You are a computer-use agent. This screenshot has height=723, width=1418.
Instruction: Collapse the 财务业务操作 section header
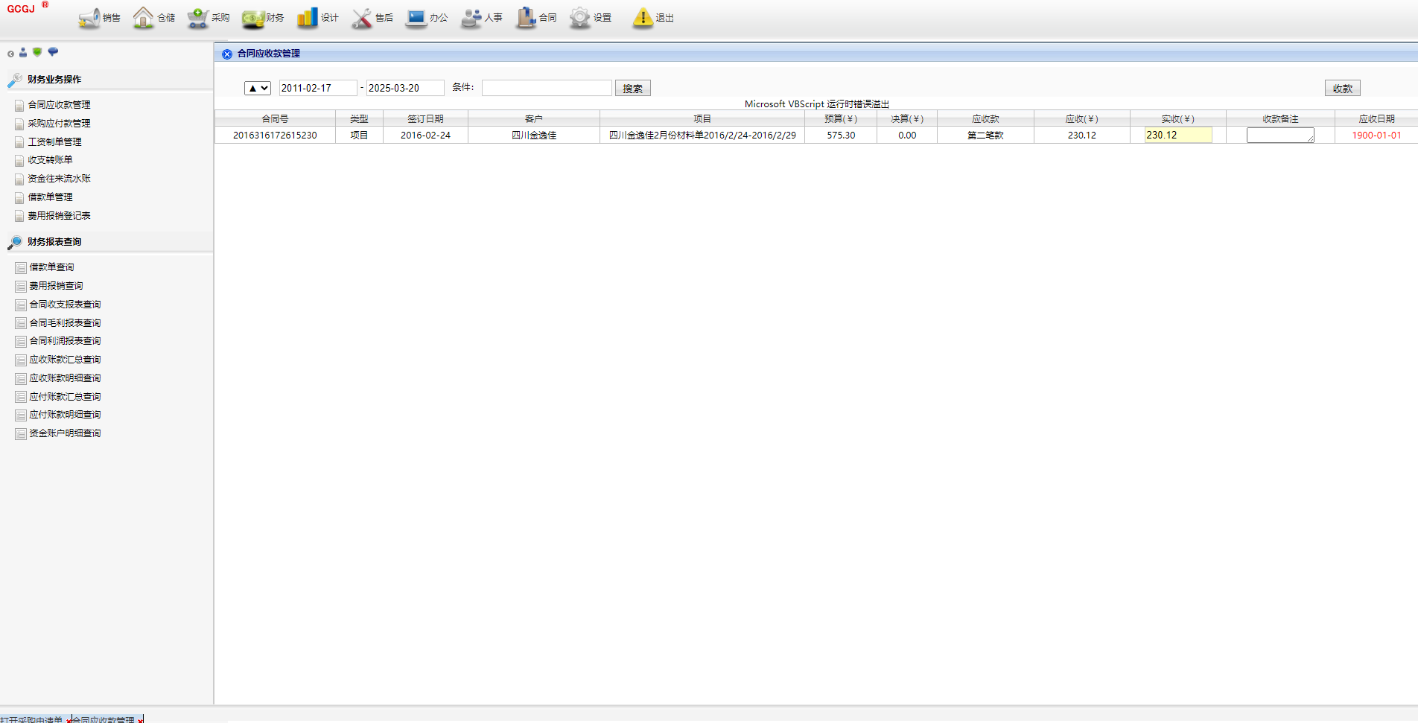(x=54, y=80)
